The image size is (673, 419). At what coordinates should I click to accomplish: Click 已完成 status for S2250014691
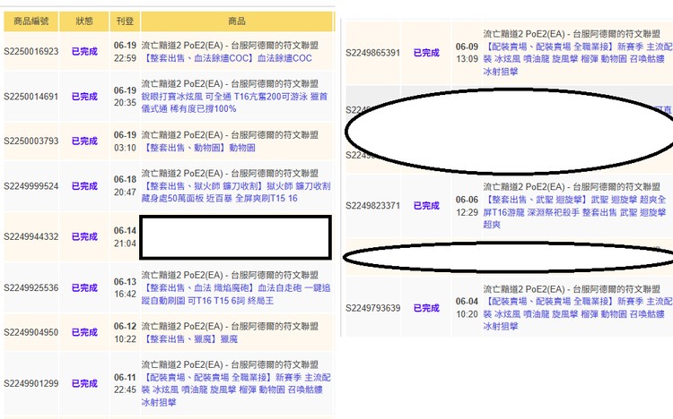(84, 97)
